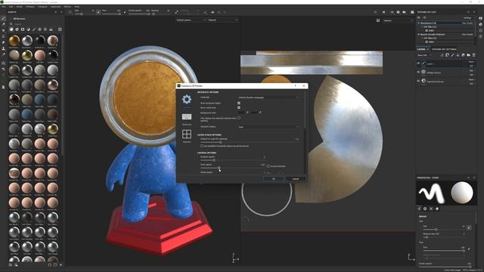The width and height of the screenshot is (484, 272).
Task: Open the dropdown showing Auto
Action: tap(268, 127)
